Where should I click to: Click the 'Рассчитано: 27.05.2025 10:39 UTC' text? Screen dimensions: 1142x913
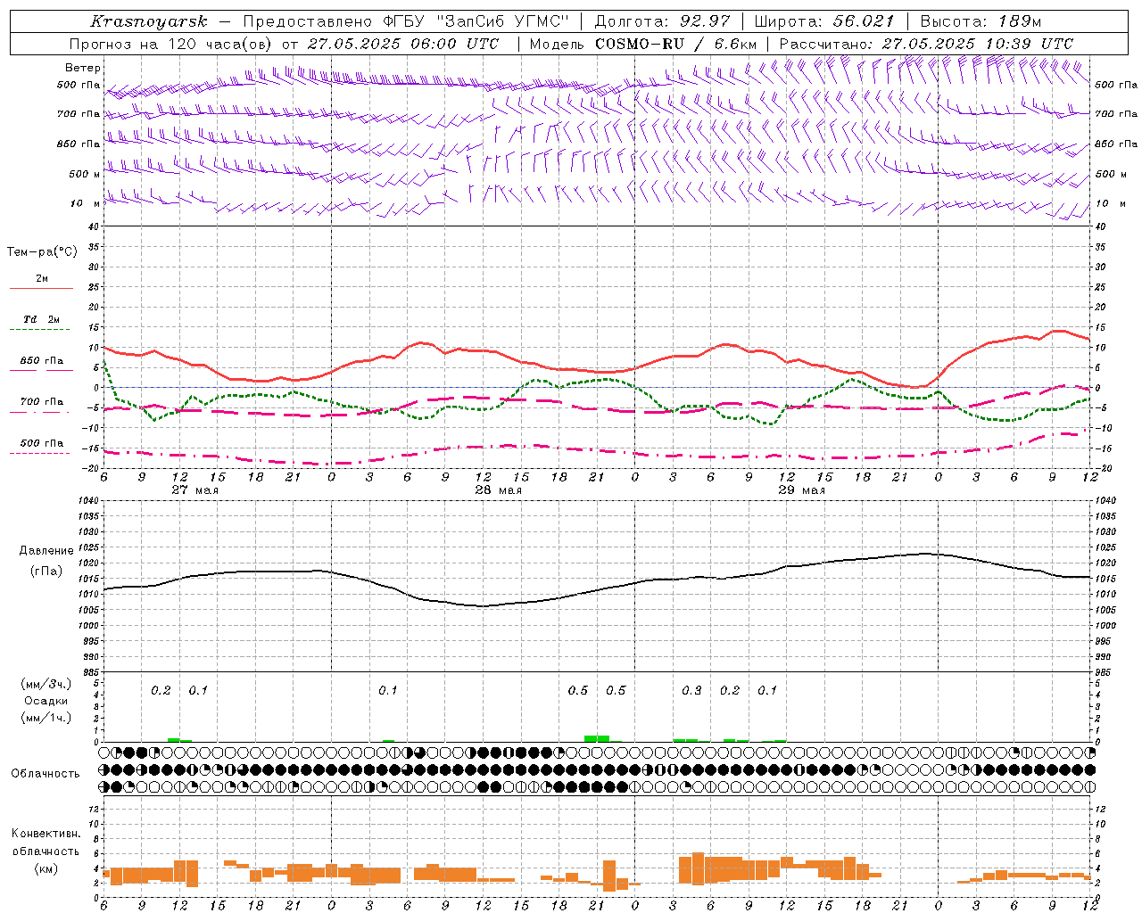click(x=926, y=44)
